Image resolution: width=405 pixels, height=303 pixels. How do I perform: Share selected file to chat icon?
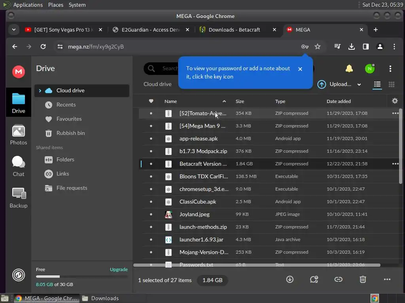(314, 279)
